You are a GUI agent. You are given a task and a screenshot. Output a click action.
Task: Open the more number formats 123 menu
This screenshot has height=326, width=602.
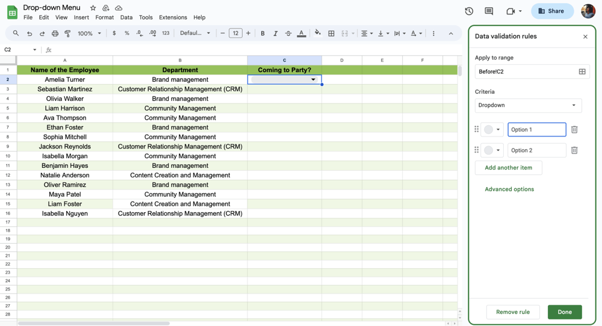(166, 33)
